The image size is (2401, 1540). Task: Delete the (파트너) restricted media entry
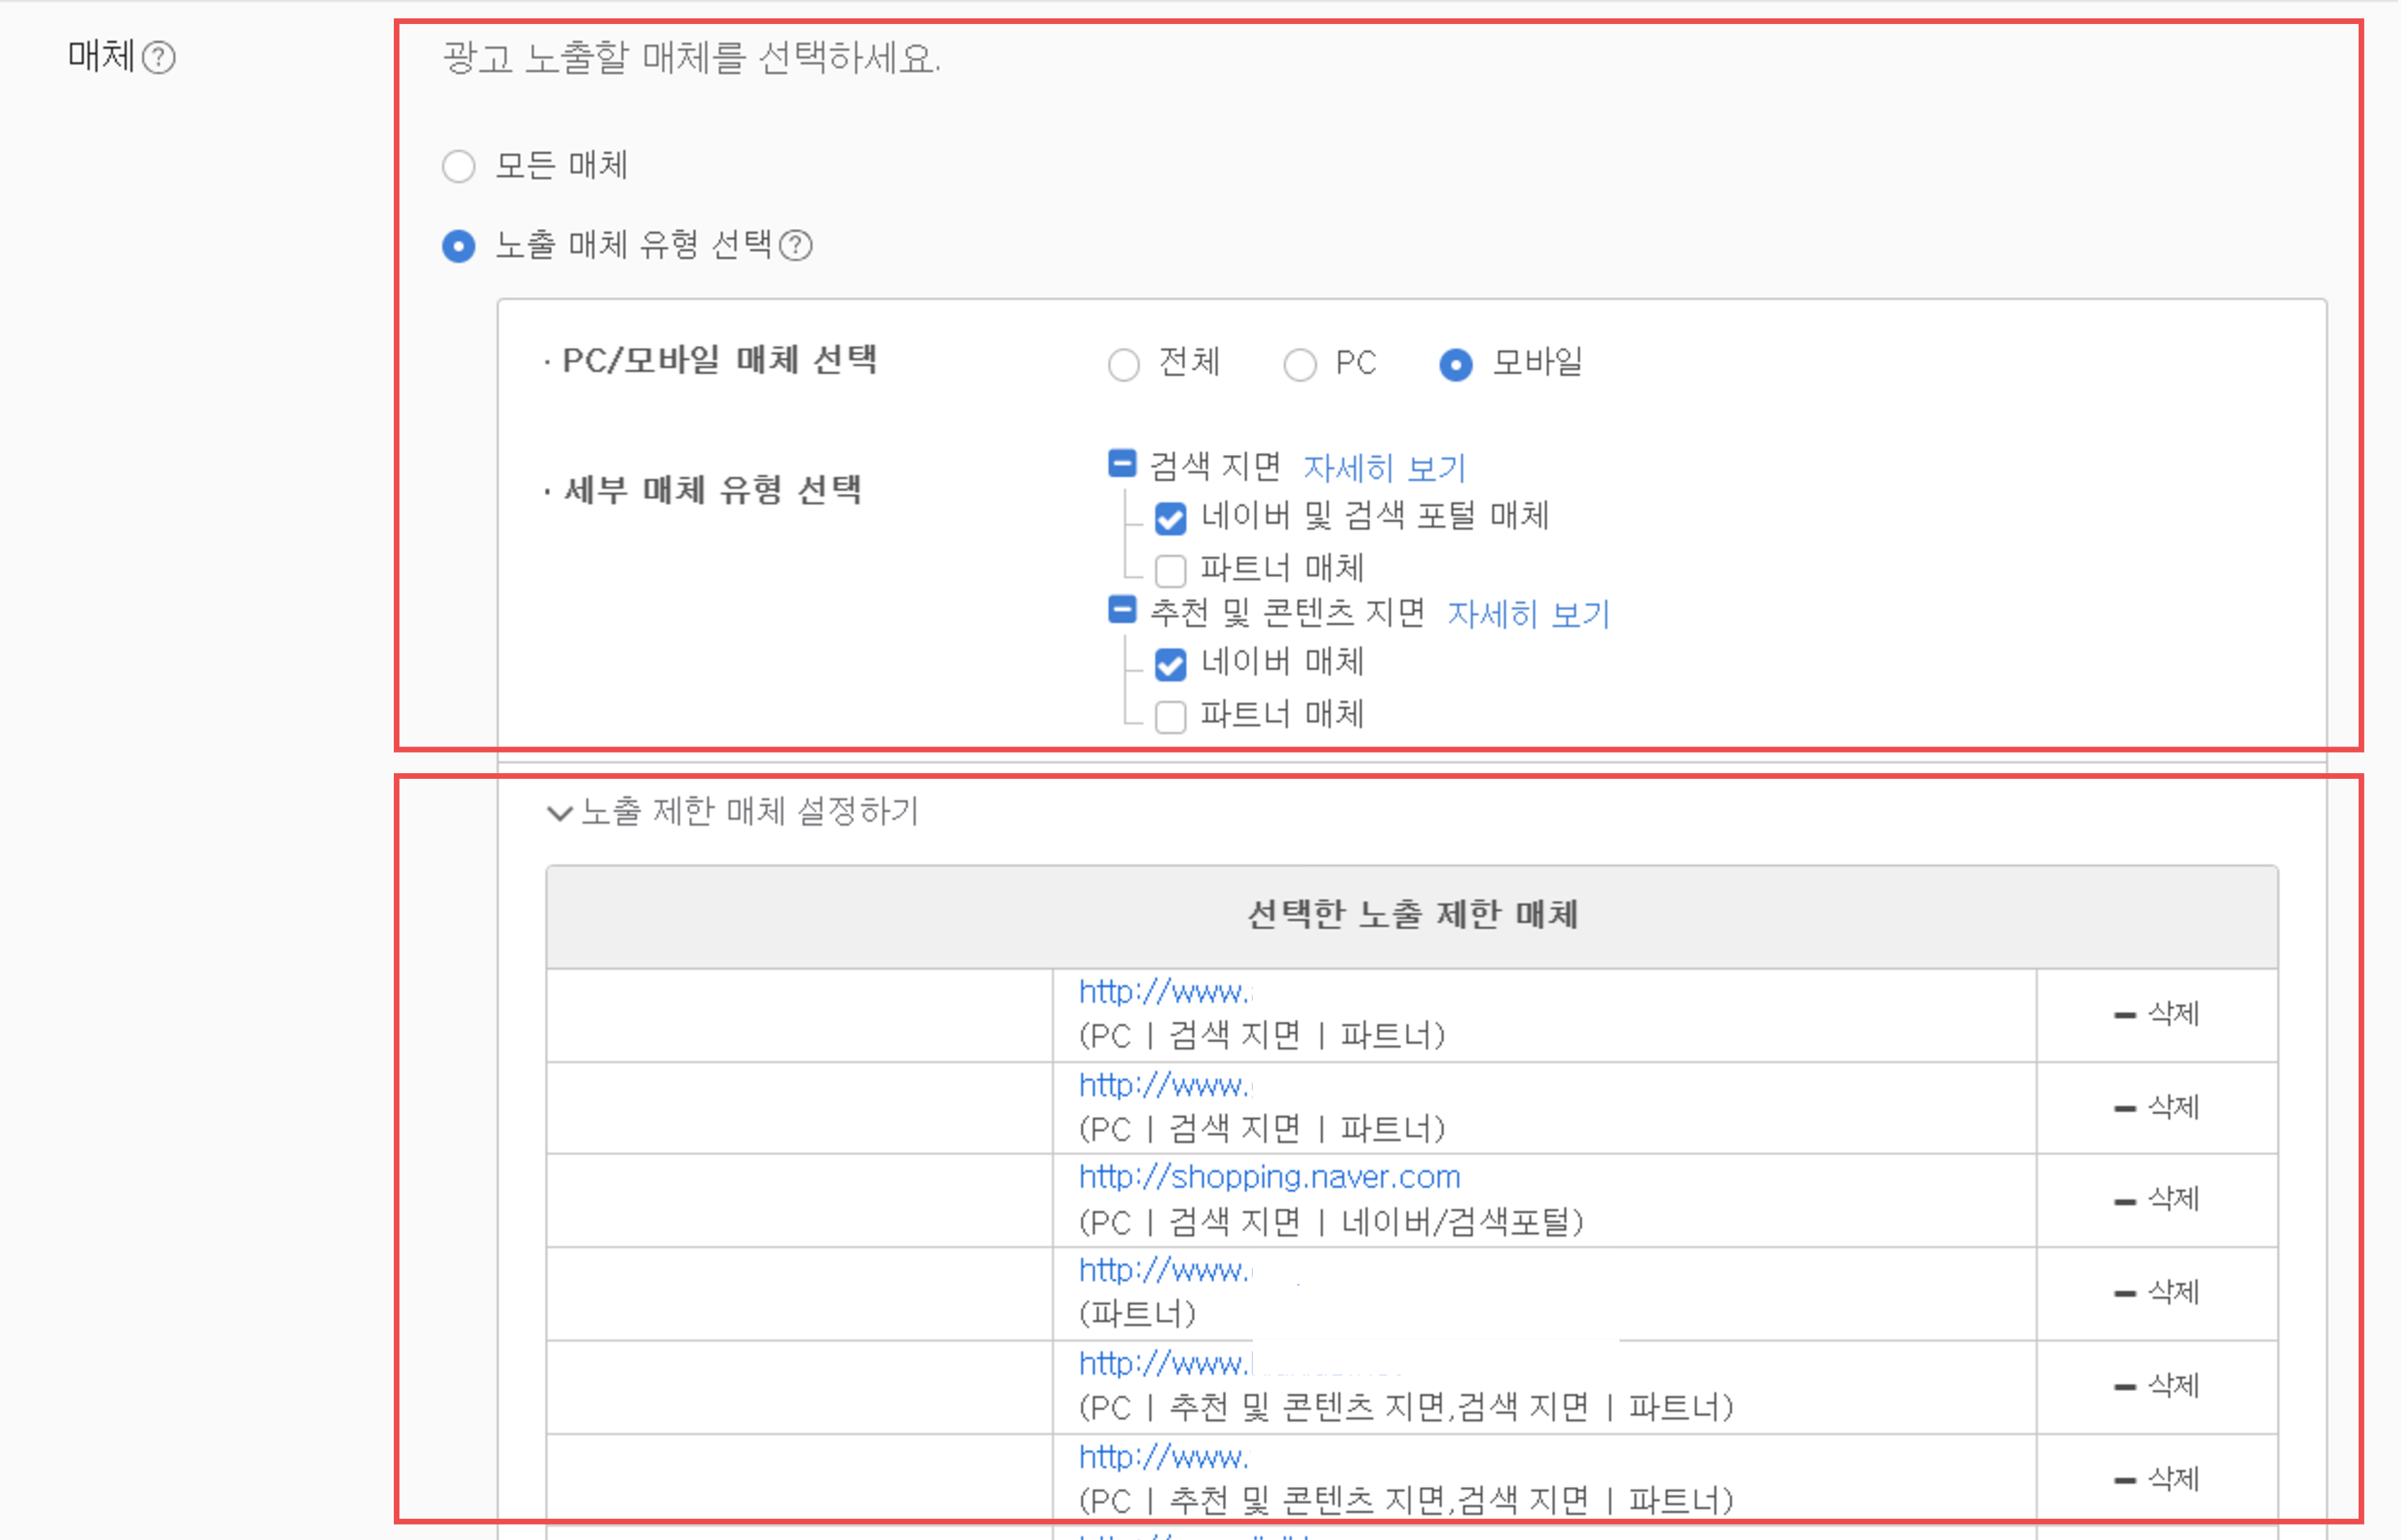tap(2157, 1290)
